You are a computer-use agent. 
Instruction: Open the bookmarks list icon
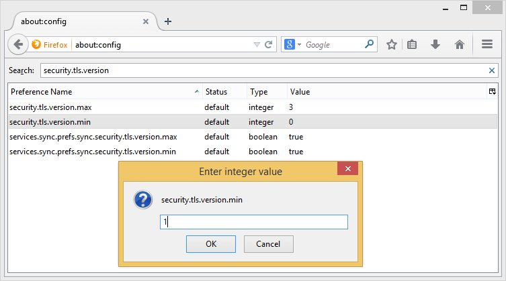[413, 45]
